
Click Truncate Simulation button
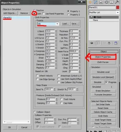coord(103,94)
